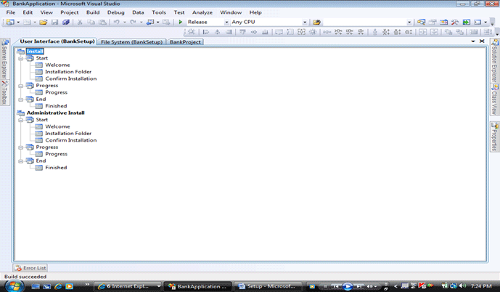
Task: Click the Redo arrow icon
Action: 133,22
